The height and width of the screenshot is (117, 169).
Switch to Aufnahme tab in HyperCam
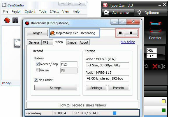118,13
